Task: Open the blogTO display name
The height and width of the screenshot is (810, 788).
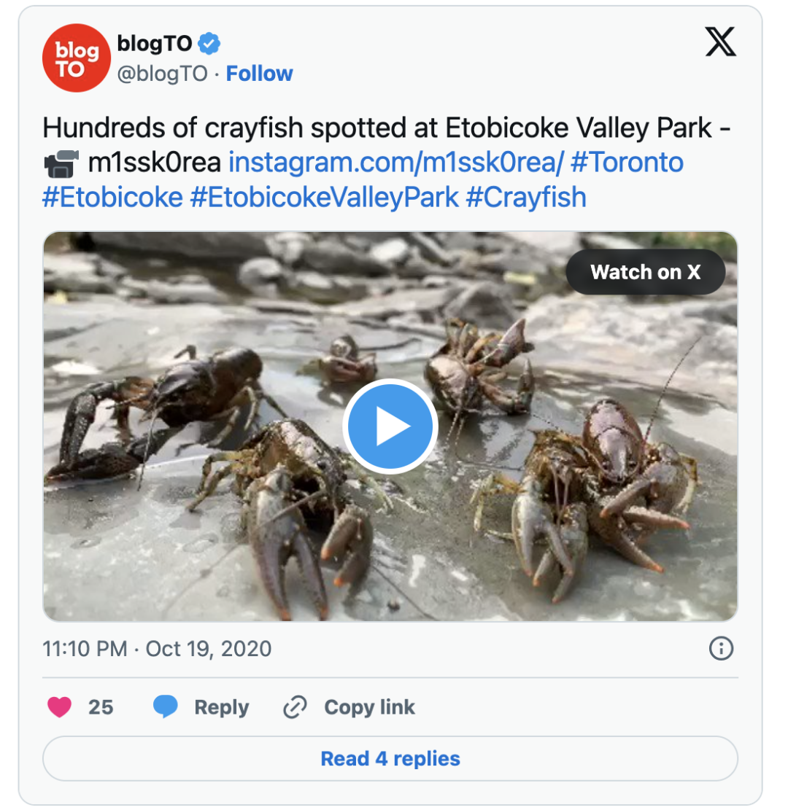Action: pyautogui.click(x=155, y=44)
